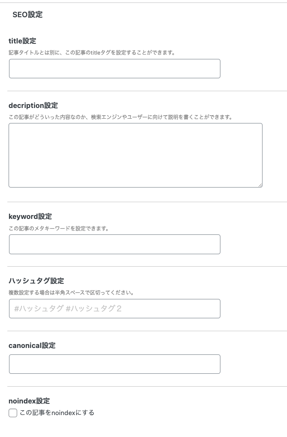The height and width of the screenshot is (437, 287).
Task: Click the SEO設定 heading
Action: tap(27, 15)
